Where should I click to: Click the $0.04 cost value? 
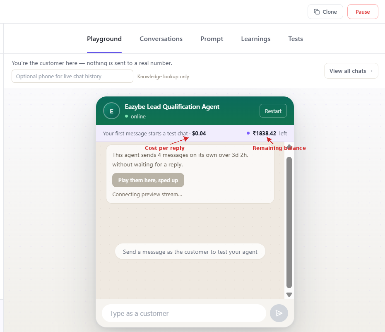(199, 133)
